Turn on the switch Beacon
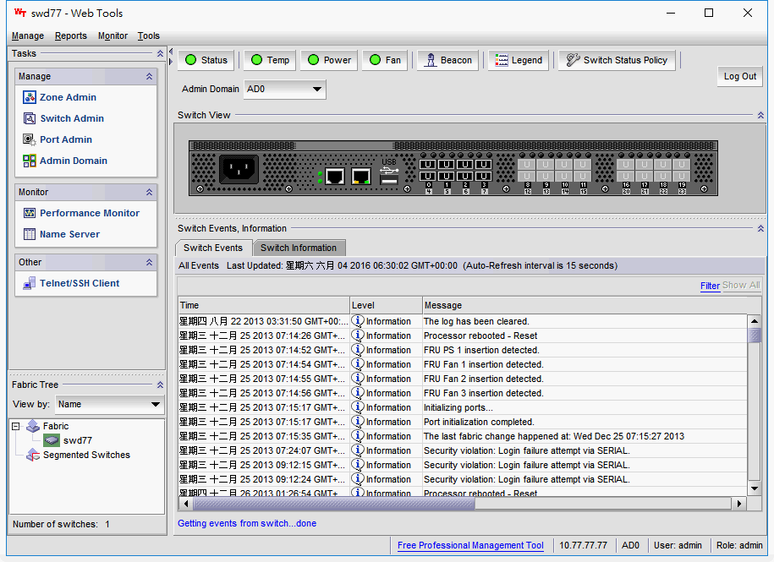 [x=447, y=60]
